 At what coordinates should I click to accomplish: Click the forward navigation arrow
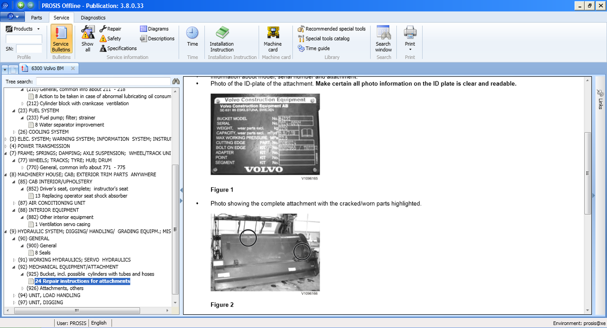pyautogui.click(x=30, y=5)
